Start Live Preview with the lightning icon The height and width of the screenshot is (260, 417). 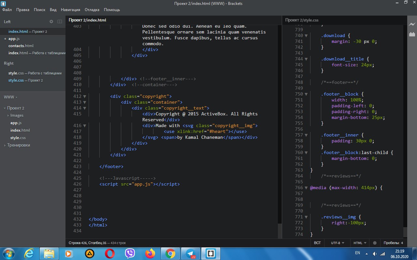[412, 24]
